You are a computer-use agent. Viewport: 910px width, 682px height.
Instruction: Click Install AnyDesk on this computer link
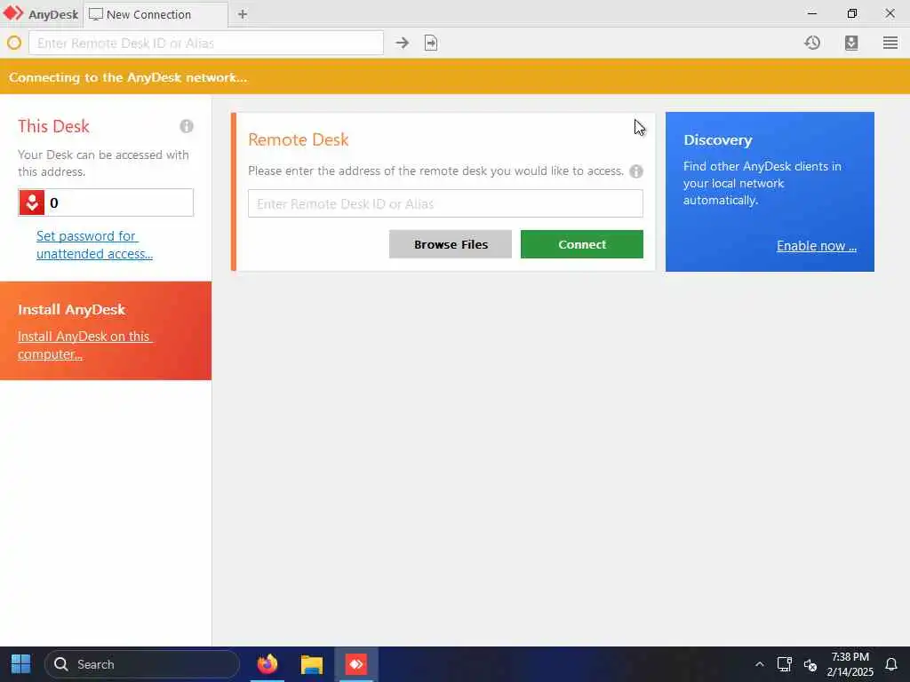[84, 345]
